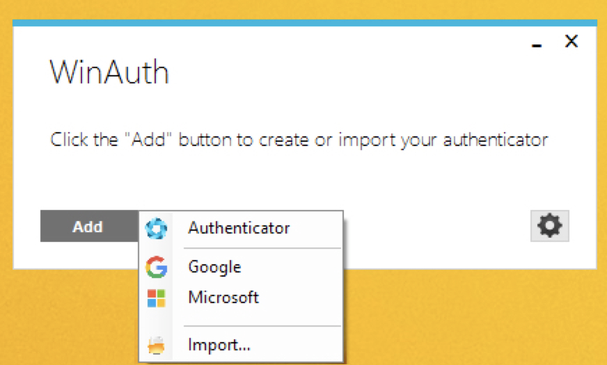Click the separator line above Import...
Screen dimensions: 607x365
[x=262, y=325]
